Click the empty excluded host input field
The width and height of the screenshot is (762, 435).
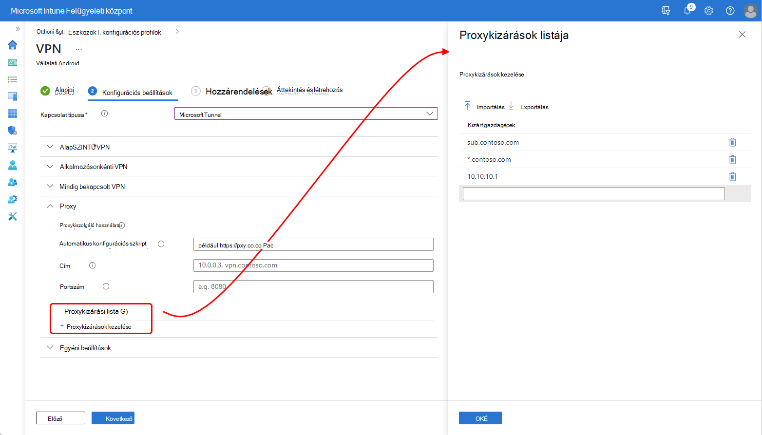pyautogui.click(x=593, y=193)
